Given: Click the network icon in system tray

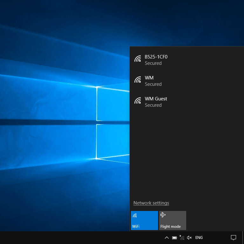Looking at the screenshot, I should click(x=182, y=238).
